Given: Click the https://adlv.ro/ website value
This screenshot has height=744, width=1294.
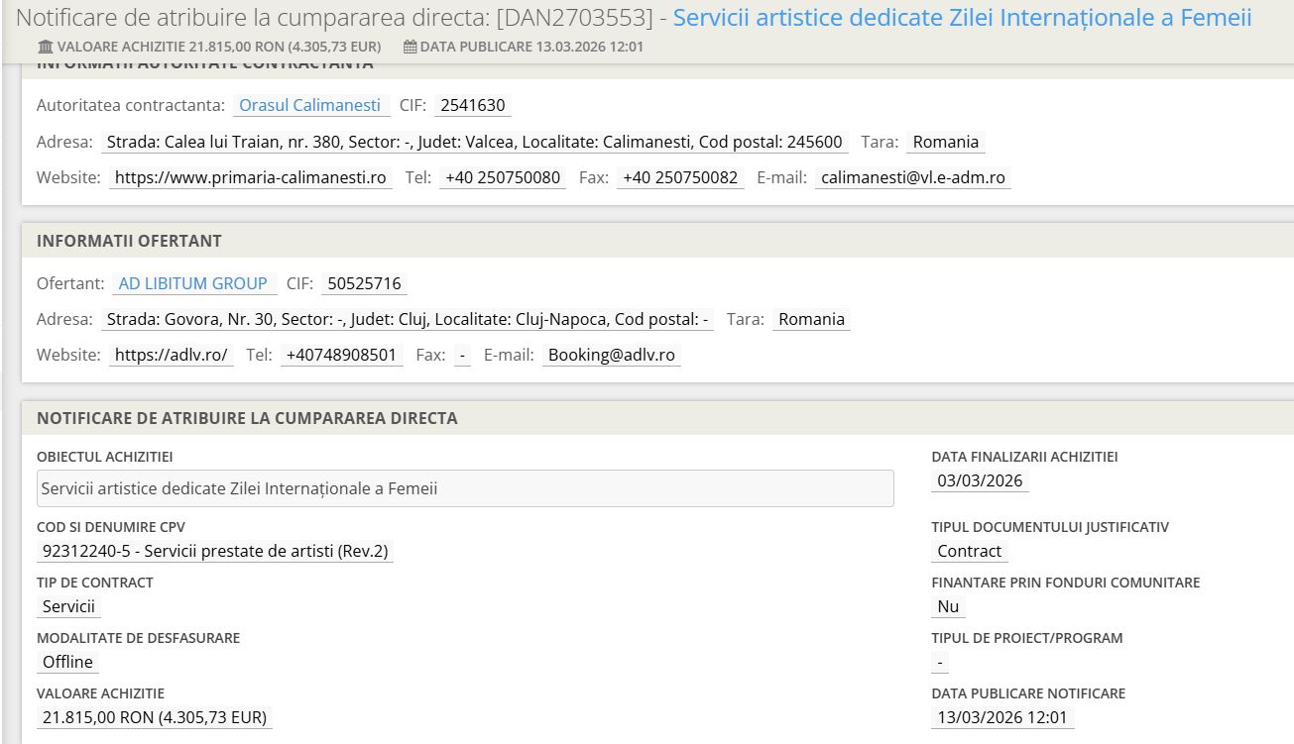Looking at the screenshot, I should click(171, 355).
